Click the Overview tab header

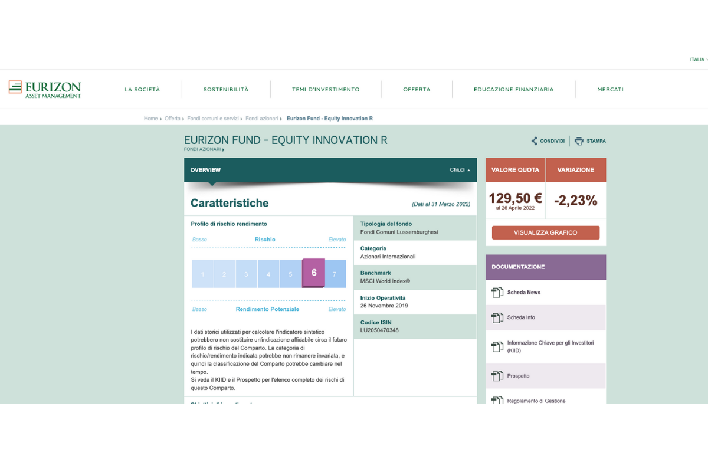330,170
